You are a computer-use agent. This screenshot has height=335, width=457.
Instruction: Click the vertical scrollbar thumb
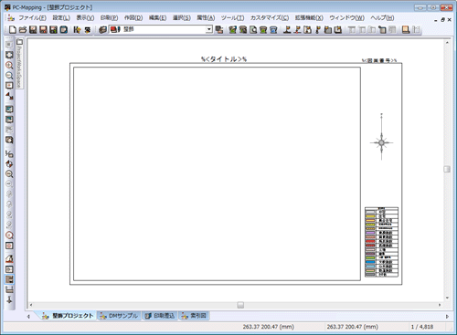[x=447, y=169]
